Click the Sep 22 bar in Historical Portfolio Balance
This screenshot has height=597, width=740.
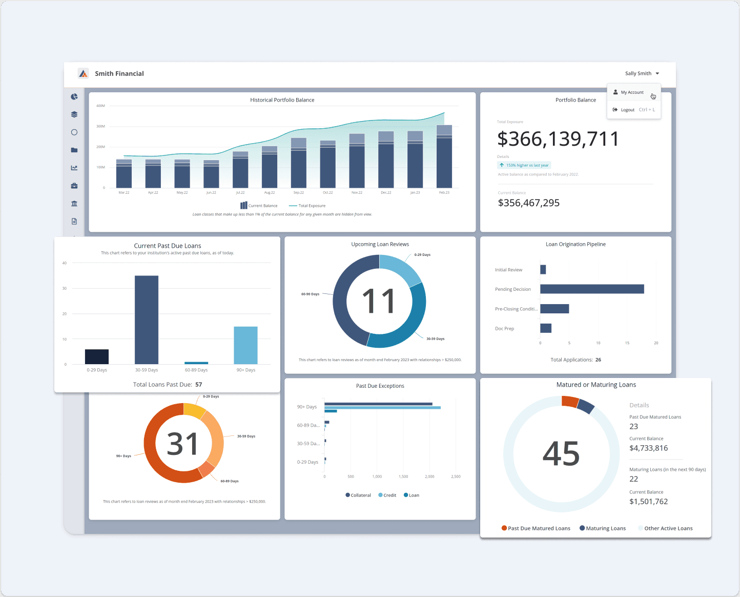[299, 163]
